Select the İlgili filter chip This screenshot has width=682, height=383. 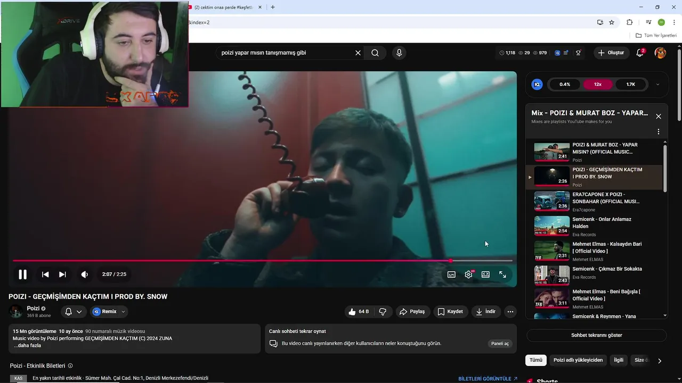pos(619,360)
